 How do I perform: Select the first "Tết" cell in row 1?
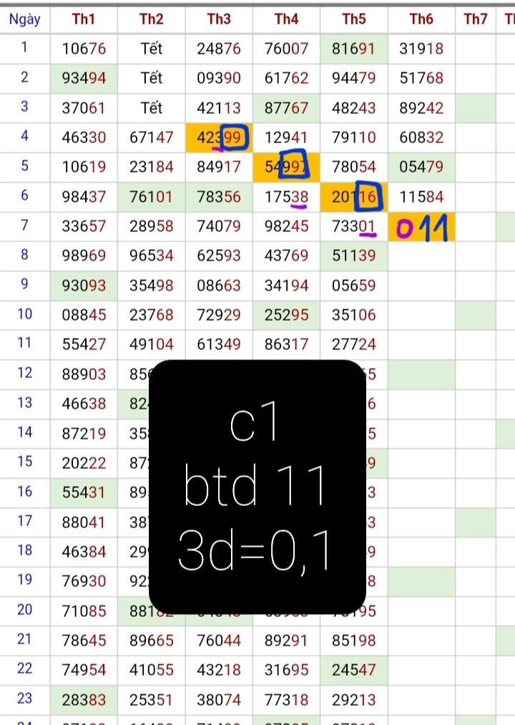(151, 49)
